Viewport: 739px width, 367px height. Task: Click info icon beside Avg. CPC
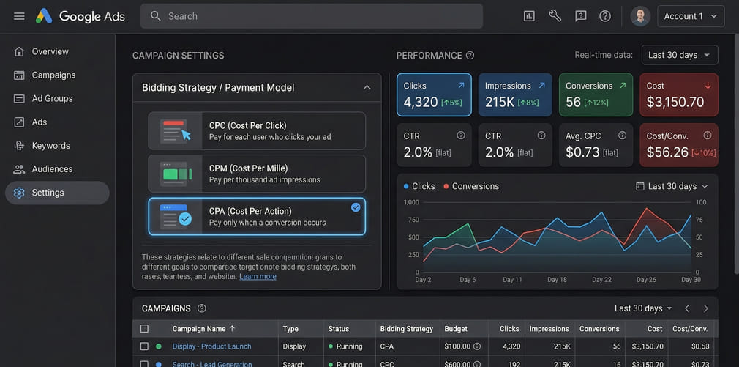coord(622,136)
